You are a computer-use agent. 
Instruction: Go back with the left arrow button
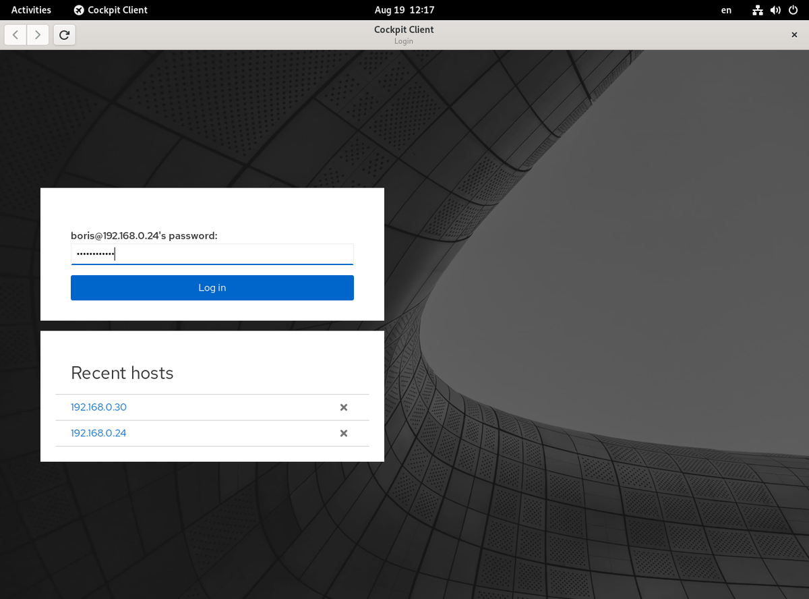pyautogui.click(x=16, y=35)
